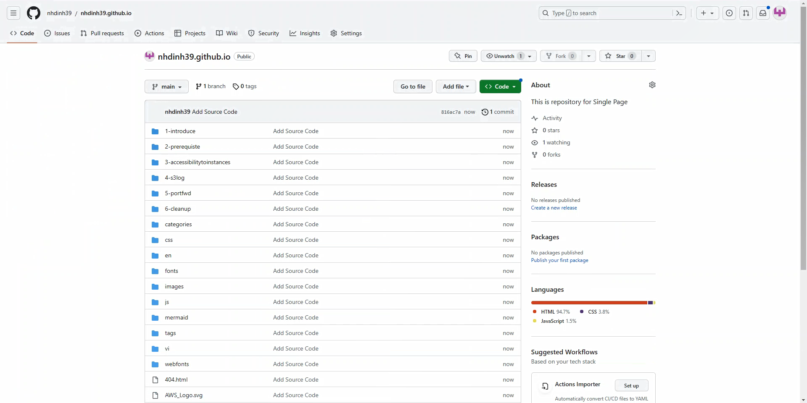This screenshot has width=807, height=403.
Task: Open the Projects tab
Action: pyautogui.click(x=190, y=33)
